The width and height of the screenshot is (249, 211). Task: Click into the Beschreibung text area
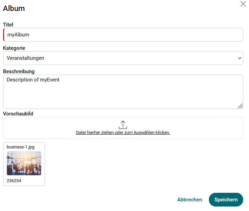tap(120, 92)
